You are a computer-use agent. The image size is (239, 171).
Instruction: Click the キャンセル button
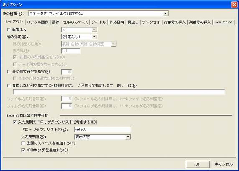click(224, 164)
